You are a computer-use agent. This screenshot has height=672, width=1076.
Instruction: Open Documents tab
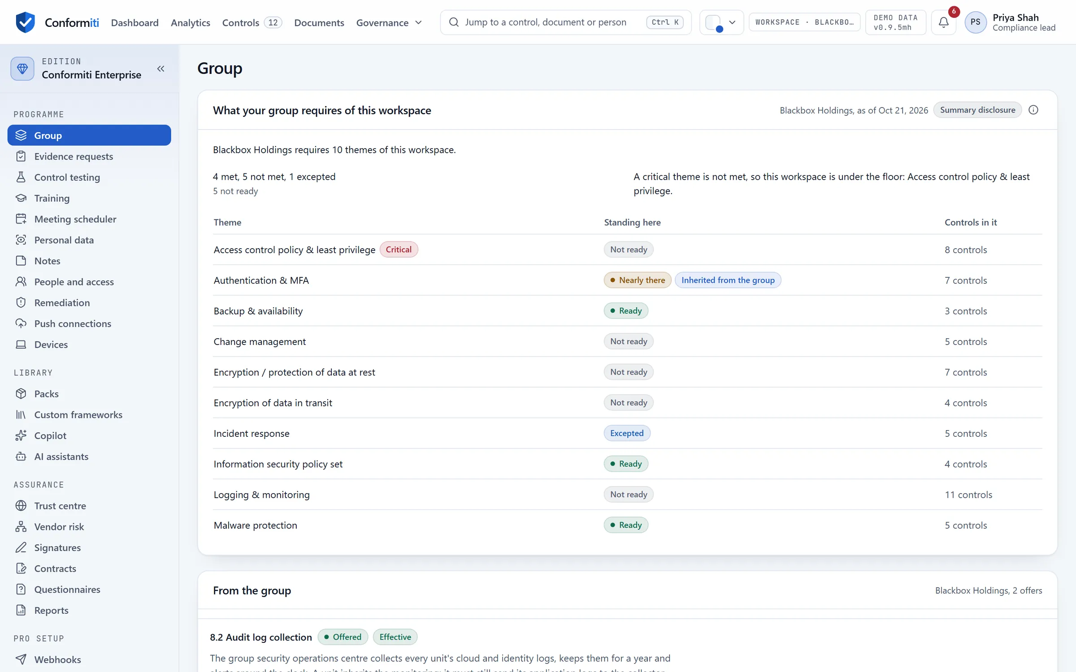pyautogui.click(x=319, y=22)
